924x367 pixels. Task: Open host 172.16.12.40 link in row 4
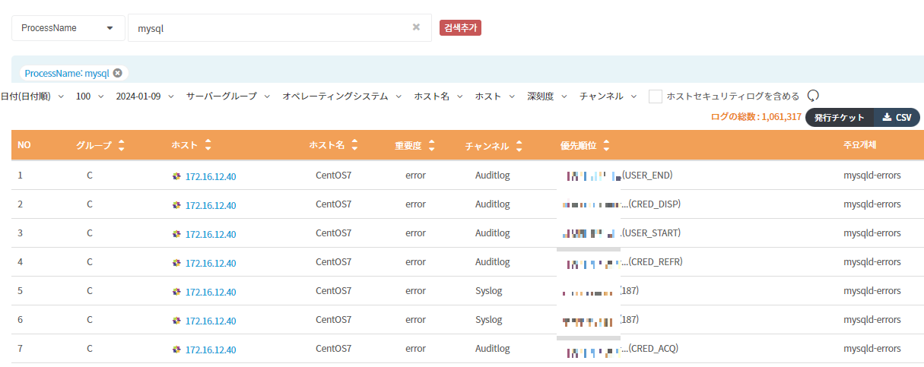click(x=211, y=263)
